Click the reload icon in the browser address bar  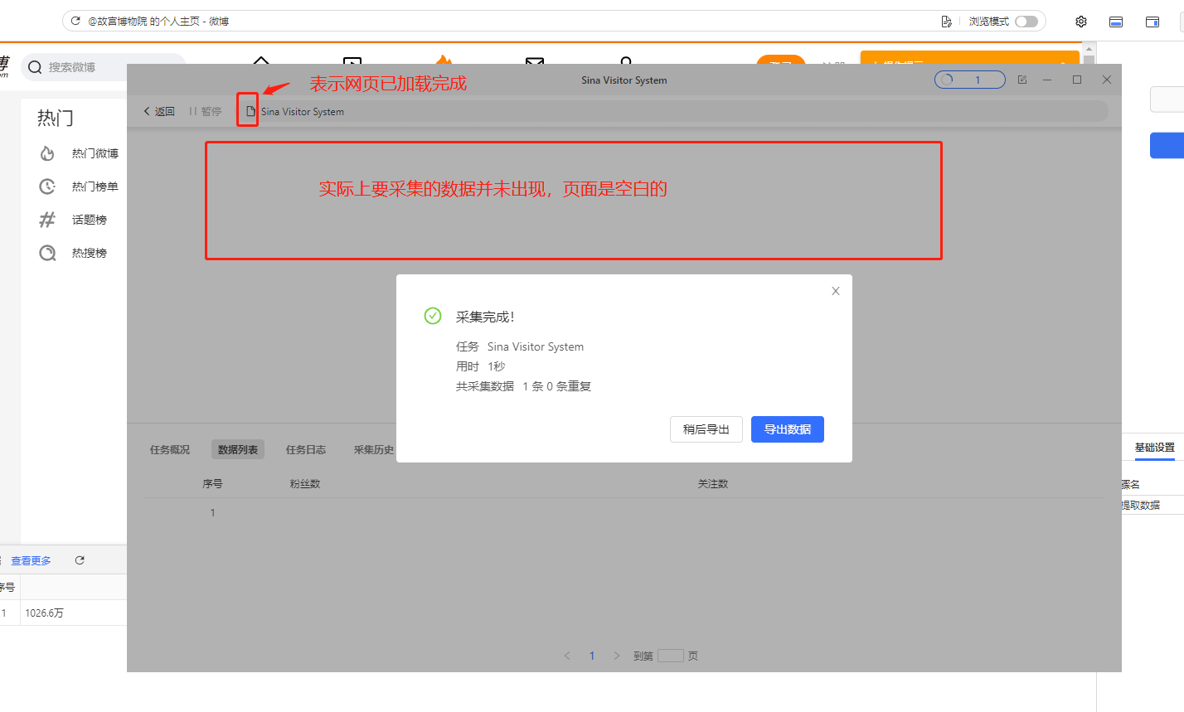click(x=75, y=21)
